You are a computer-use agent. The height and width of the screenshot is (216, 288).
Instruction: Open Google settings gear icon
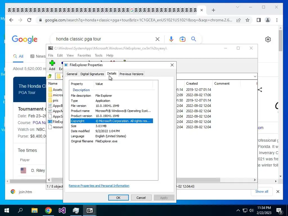(268, 39)
